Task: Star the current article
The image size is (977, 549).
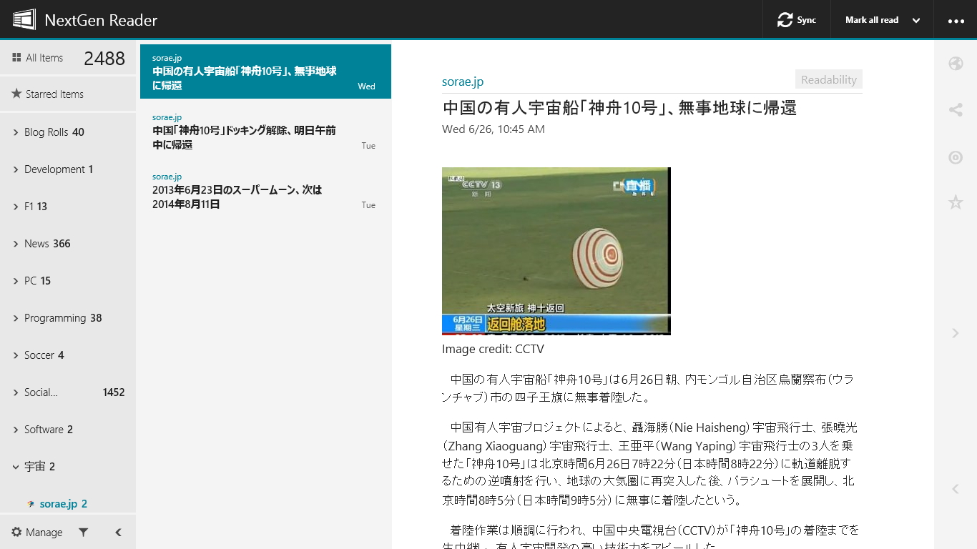Action: [x=956, y=202]
